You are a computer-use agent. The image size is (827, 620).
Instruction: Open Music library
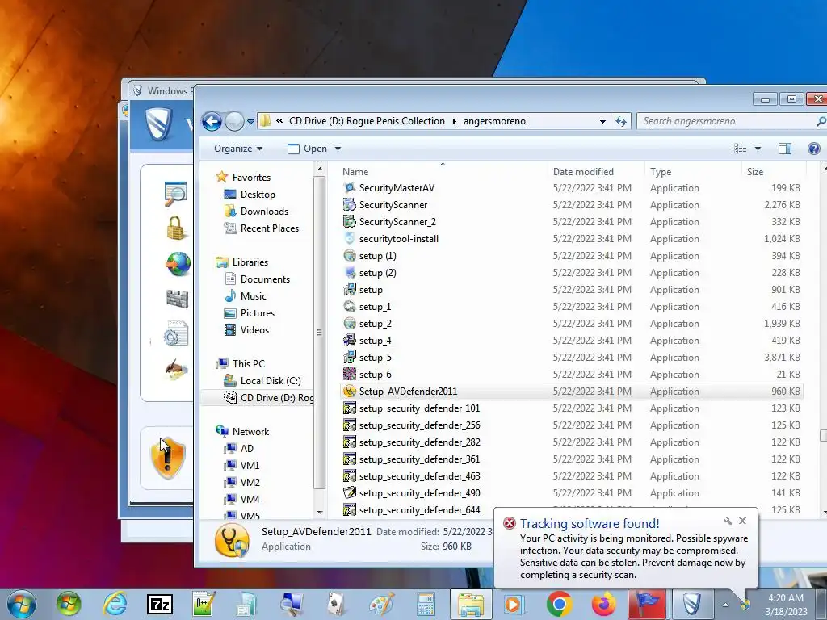[x=246, y=295]
